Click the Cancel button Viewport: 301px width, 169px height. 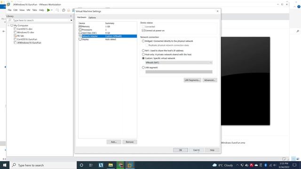click(x=196, y=150)
